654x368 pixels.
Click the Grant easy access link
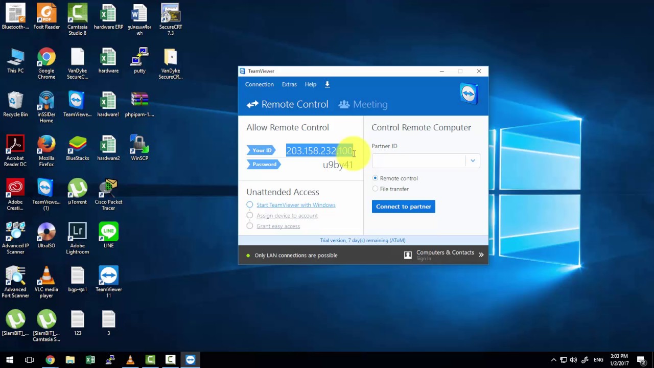278,226
